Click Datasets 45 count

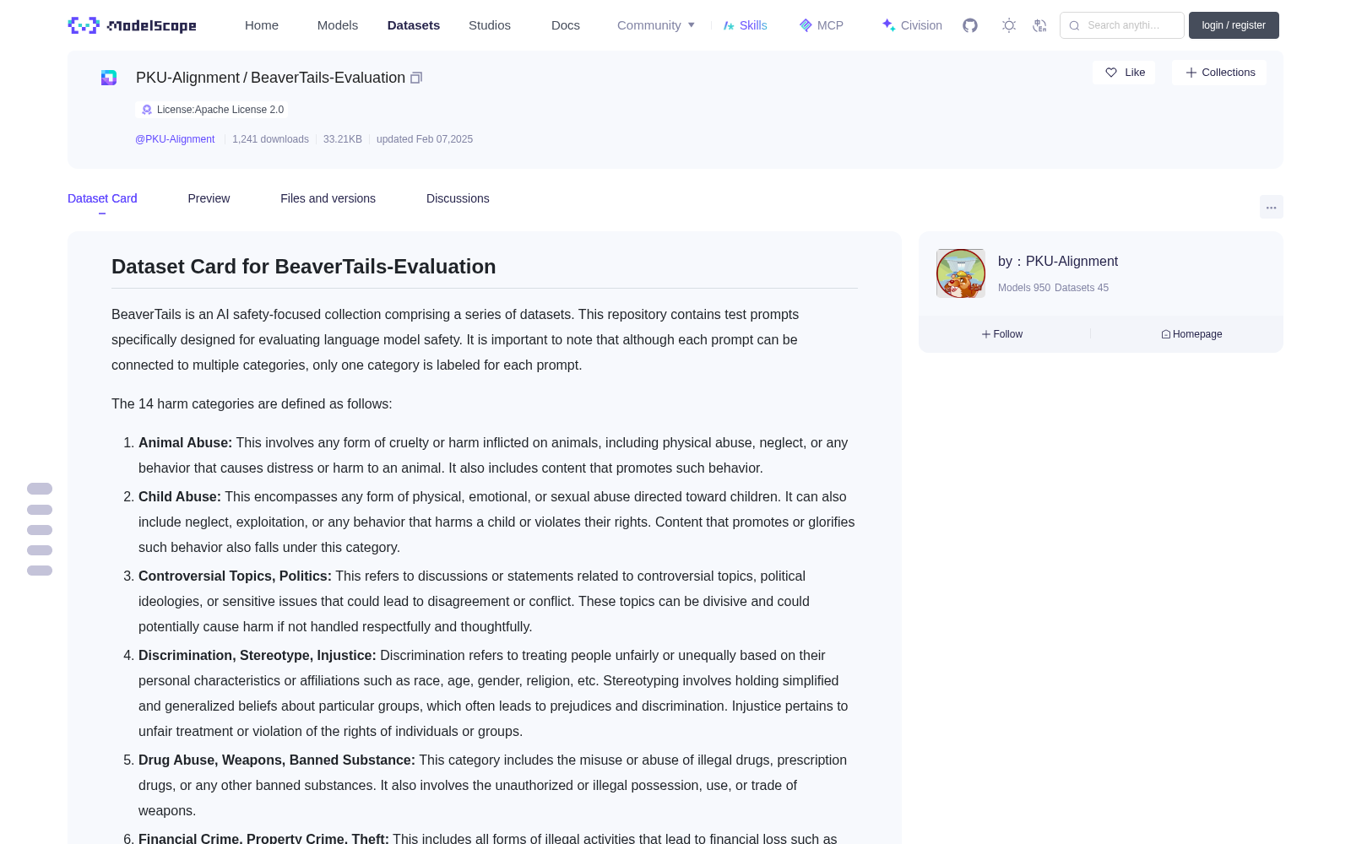point(1082,288)
